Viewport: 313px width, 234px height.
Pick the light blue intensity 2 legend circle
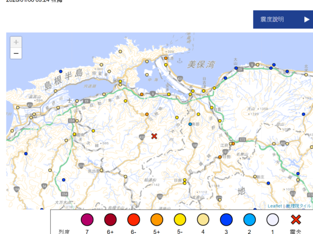tap(249, 220)
